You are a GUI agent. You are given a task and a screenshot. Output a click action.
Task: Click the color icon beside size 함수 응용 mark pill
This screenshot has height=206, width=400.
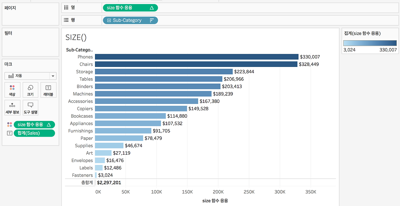[x=9, y=124]
